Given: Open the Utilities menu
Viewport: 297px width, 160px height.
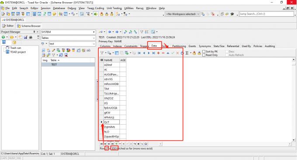Looking at the screenshot, I should tap(129, 8).
